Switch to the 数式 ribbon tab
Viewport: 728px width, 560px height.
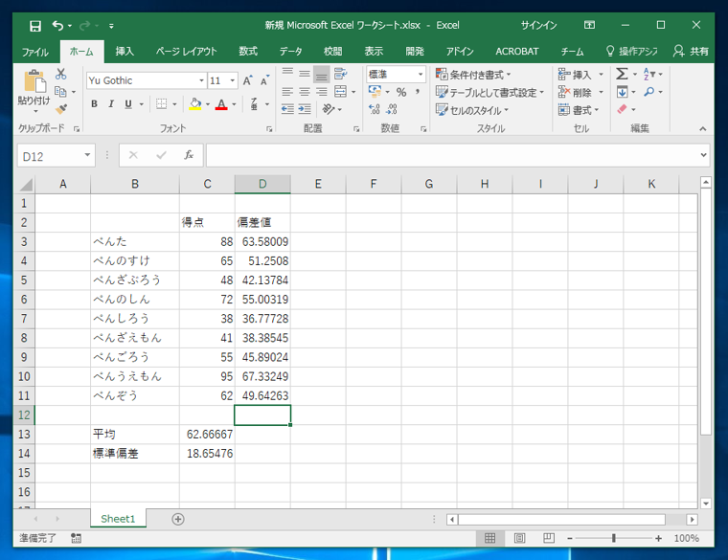click(x=248, y=51)
